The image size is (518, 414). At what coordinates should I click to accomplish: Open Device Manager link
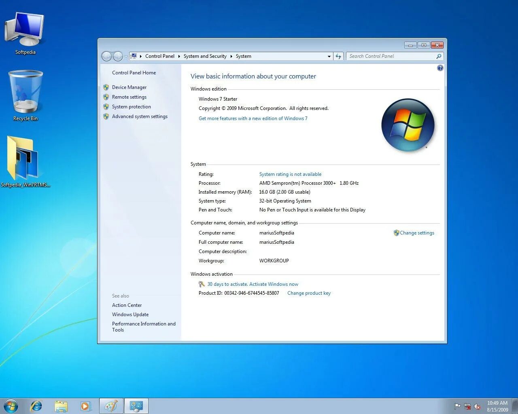point(129,87)
